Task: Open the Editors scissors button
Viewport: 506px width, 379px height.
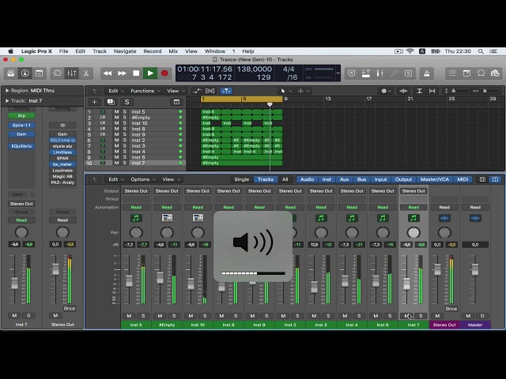Action: coord(86,73)
